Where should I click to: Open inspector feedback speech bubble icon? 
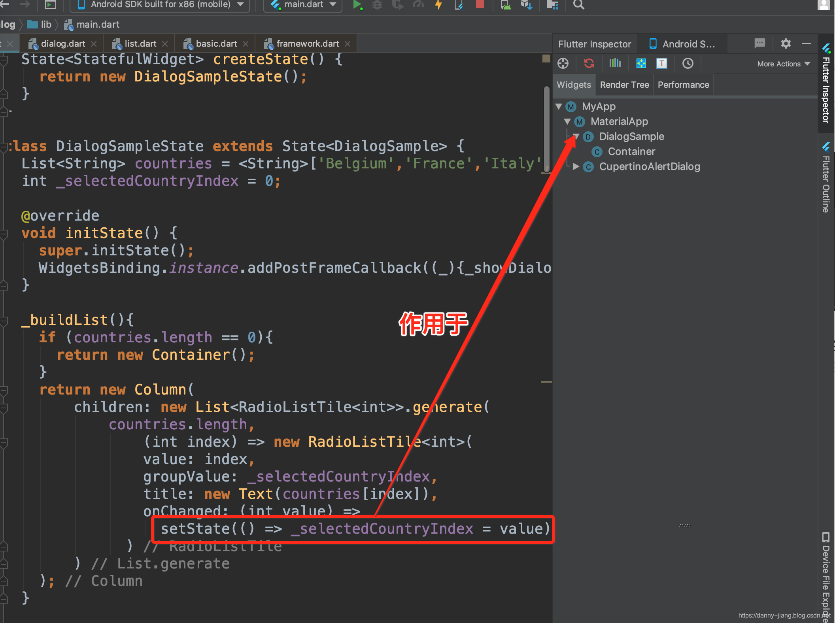[760, 43]
